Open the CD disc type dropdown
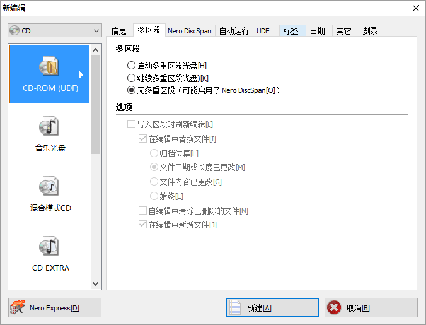 tap(55, 30)
